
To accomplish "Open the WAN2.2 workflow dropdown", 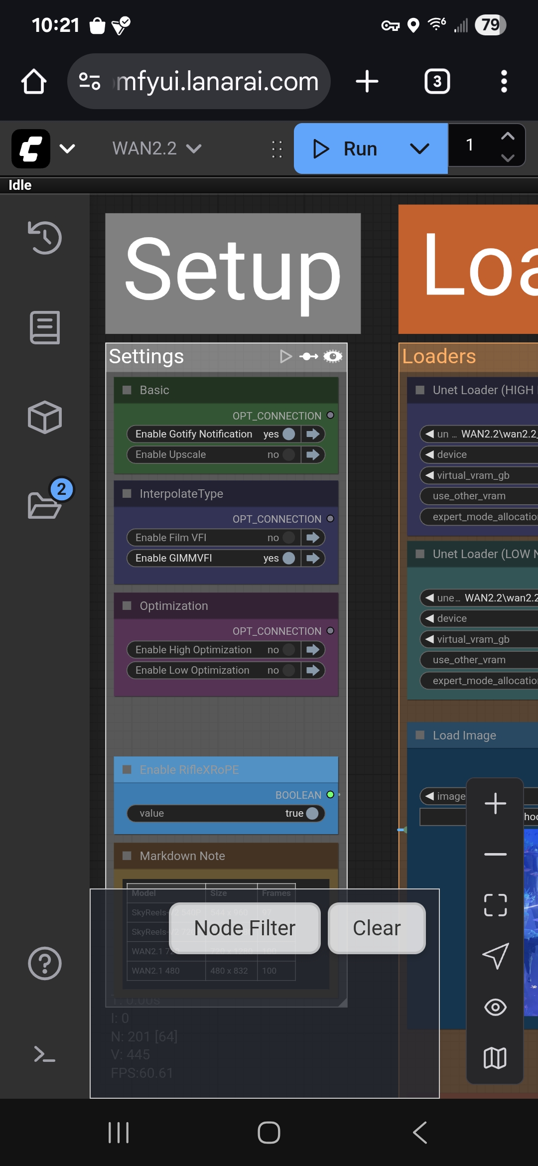I will tap(156, 148).
